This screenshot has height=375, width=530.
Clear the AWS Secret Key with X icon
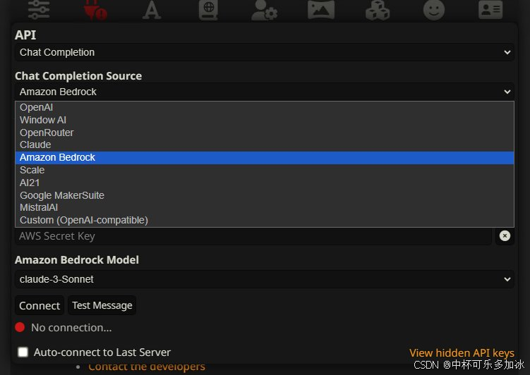click(x=505, y=235)
